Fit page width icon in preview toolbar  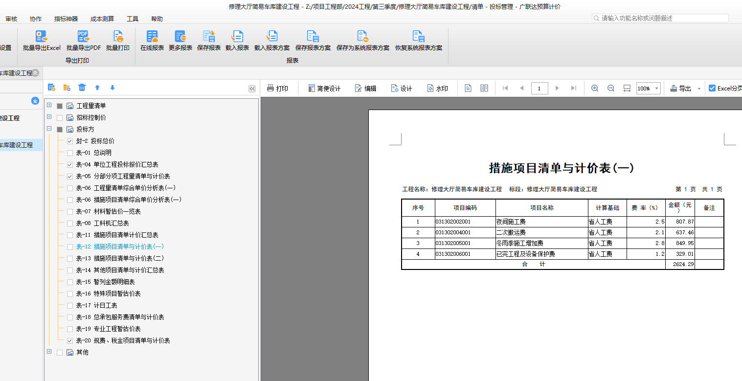pos(627,88)
